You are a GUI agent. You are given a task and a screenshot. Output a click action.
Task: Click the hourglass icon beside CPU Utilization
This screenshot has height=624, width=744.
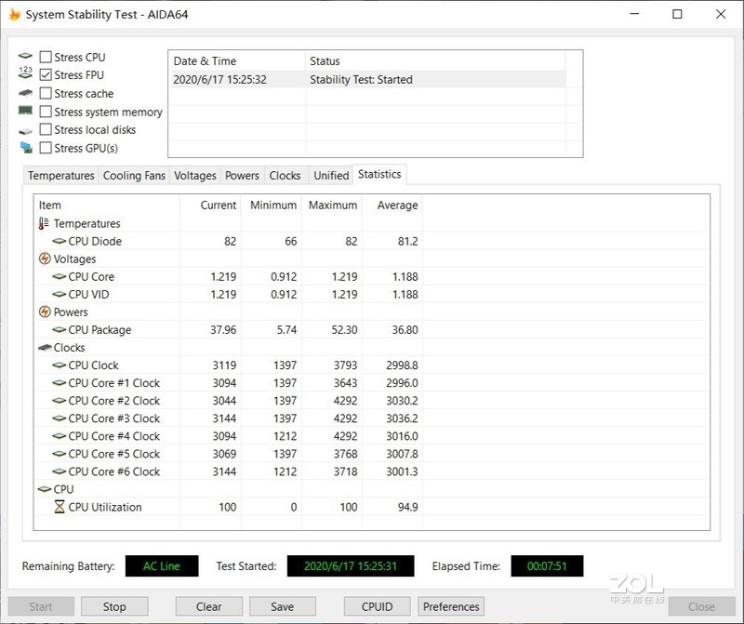coord(60,507)
